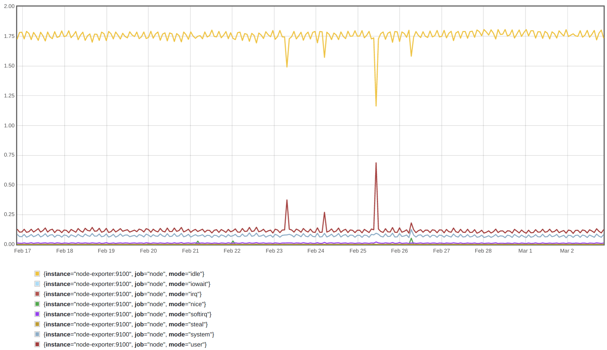This screenshot has width=607, height=350.
Task: Click the Feb 18 x-axis label
Action: pyautogui.click(x=65, y=251)
